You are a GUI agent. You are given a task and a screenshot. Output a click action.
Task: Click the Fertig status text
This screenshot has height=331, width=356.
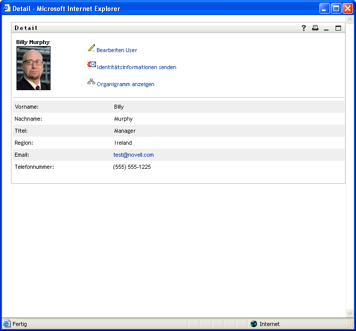click(x=19, y=324)
